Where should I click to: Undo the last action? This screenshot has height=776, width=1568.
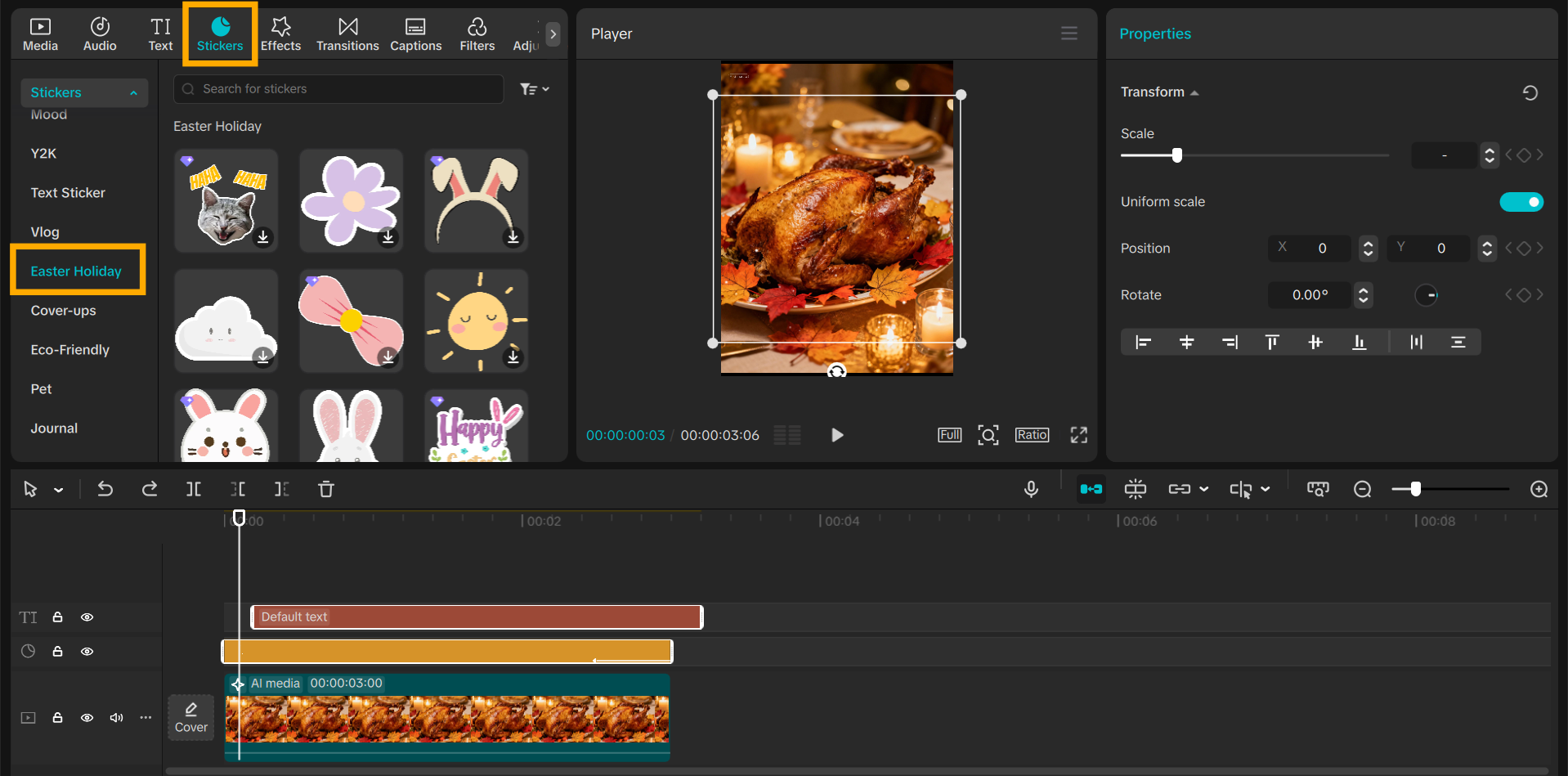105,489
